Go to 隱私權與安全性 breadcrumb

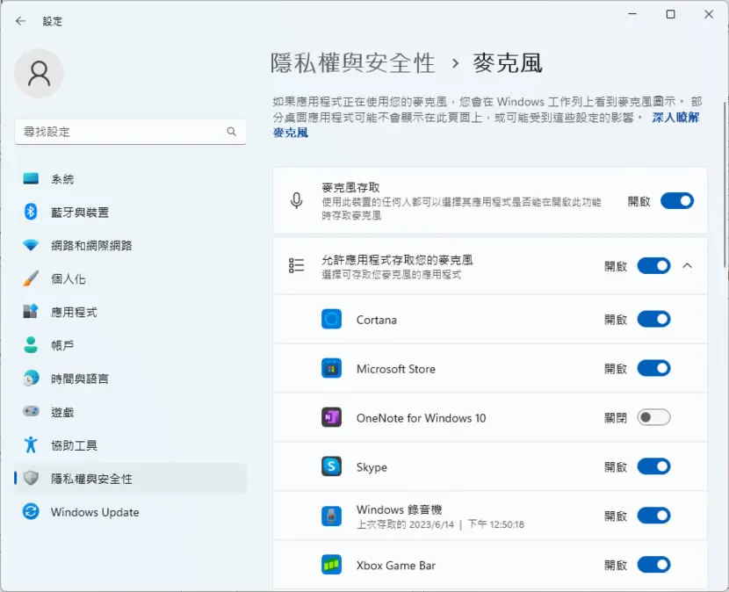click(353, 62)
